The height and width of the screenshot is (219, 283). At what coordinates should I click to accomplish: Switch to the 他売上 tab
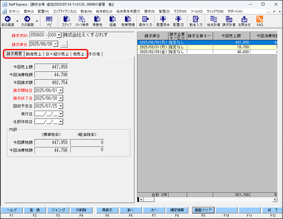[79, 54]
